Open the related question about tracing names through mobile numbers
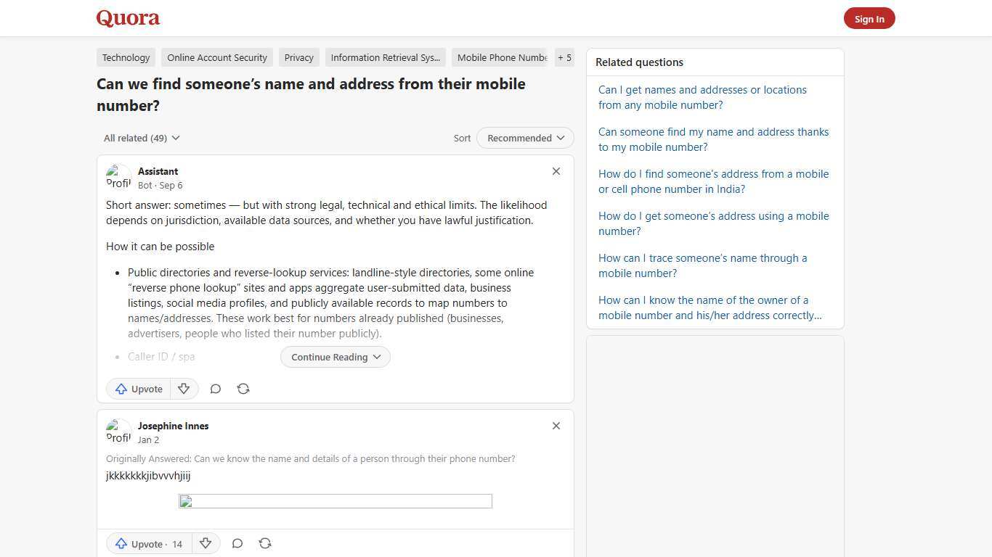 (702, 265)
